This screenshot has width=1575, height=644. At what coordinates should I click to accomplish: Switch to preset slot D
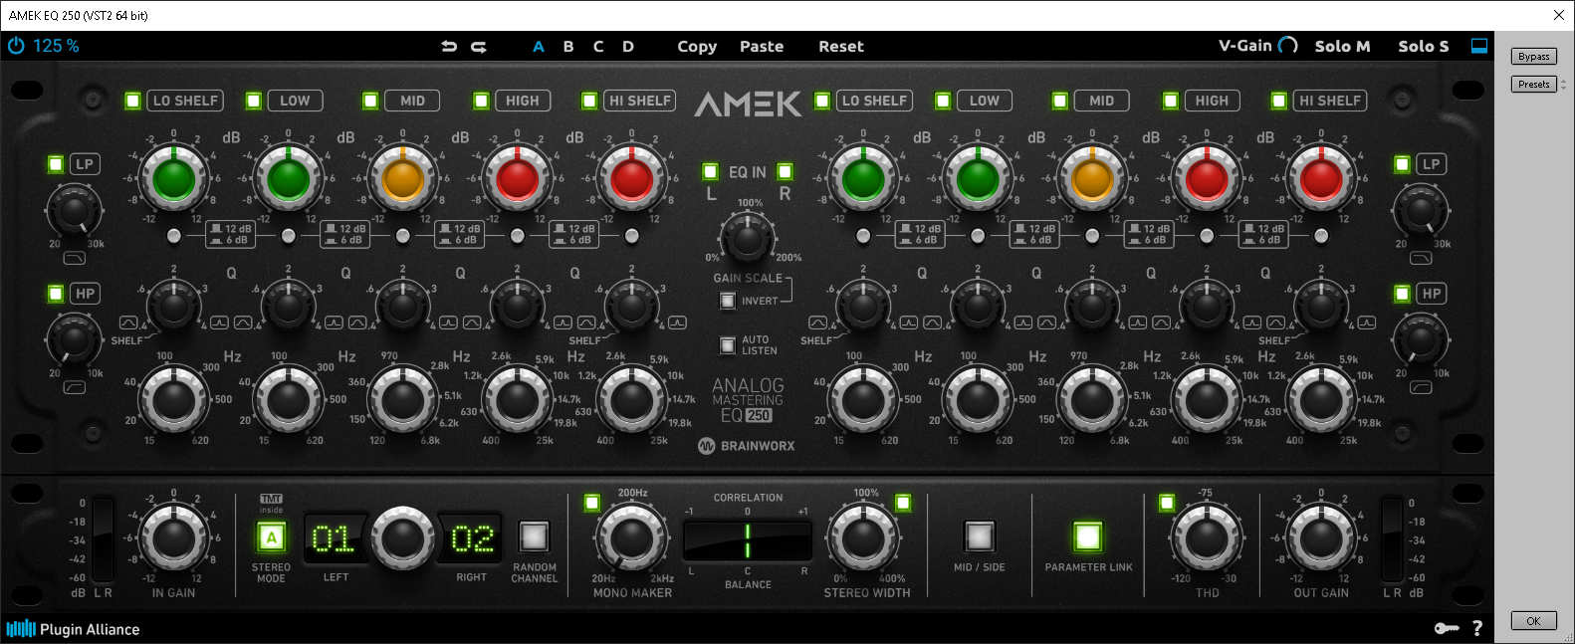pyautogui.click(x=628, y=47)
